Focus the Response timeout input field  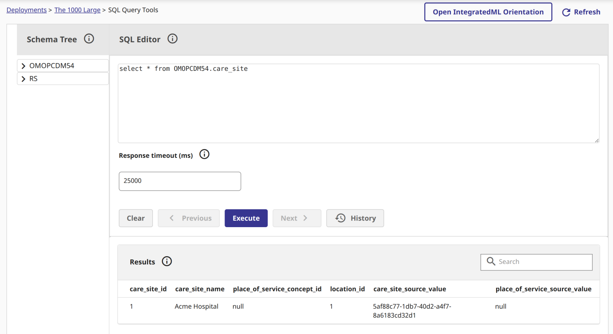click(180, 181)
